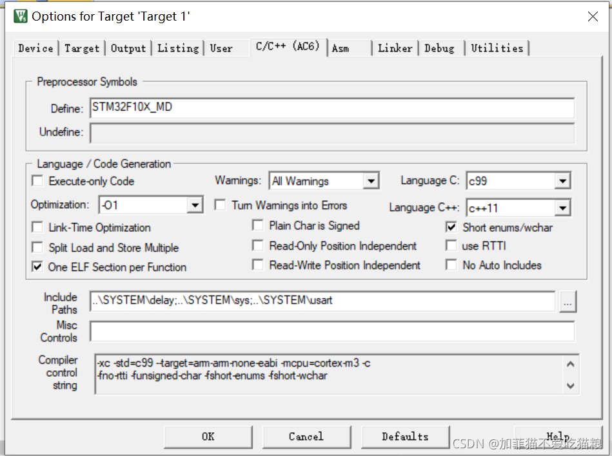
Task: Select the C/C++ (AC6) tab
Action: (288, 47)
